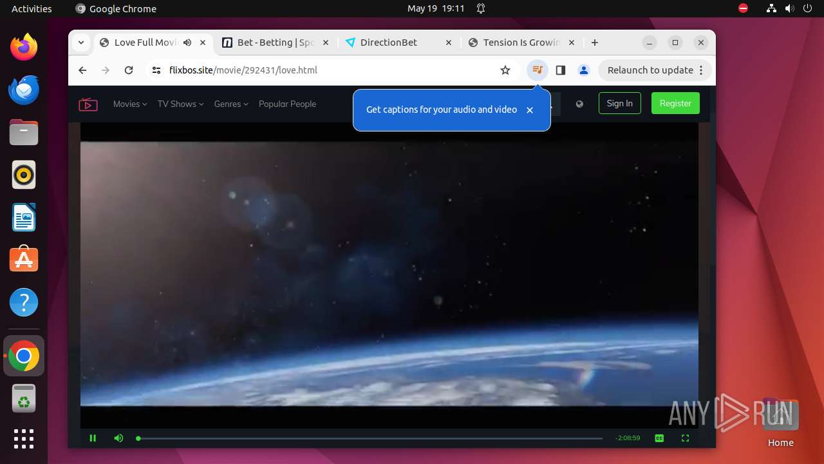
Task: Close the DirectionBet tab
Action: 449,43
